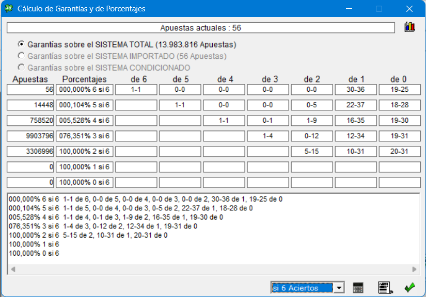Click the 'de 2' cell showing 0-12
The width and height of the screenshot is (426, 297).
coord(311,136)
